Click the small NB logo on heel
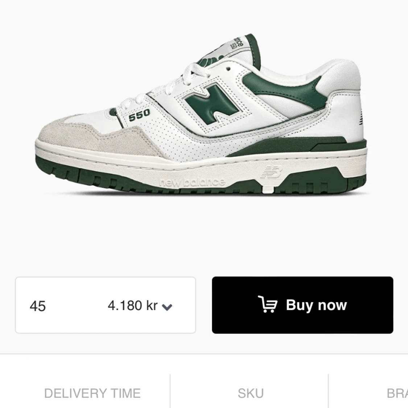Image resolution: width=408 pixels, height=408 pixels. [x=361, y=118]
